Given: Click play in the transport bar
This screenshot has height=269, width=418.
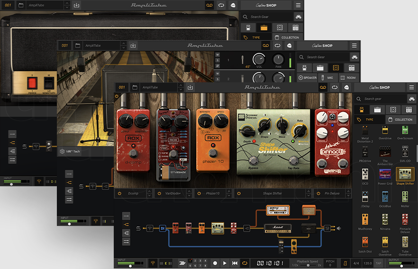Looking at the screenshot, I should coord(225,263).
